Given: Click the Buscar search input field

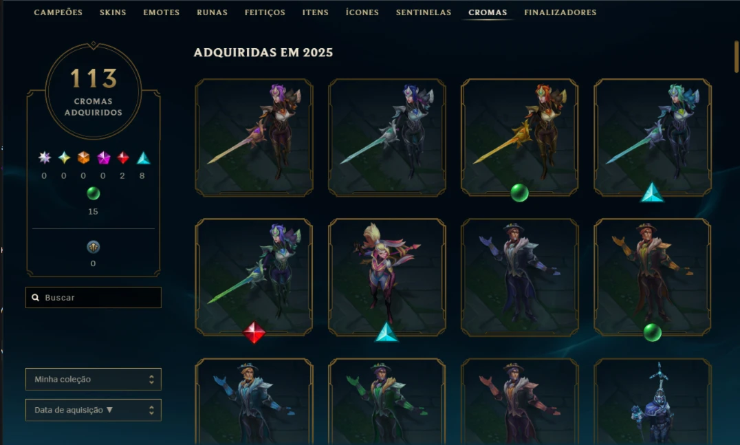Looking at the screenshot, I should [94, 297].
